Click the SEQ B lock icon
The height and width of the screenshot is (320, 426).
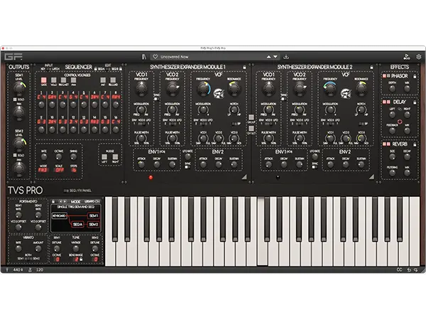coord(121,69)
